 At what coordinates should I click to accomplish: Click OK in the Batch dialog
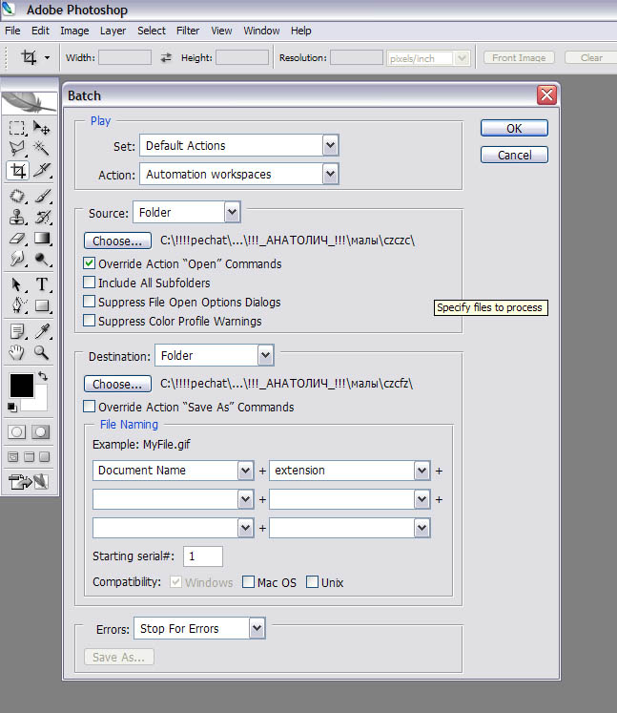514,128
